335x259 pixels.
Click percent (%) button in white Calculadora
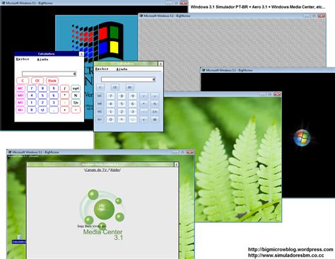76,96
